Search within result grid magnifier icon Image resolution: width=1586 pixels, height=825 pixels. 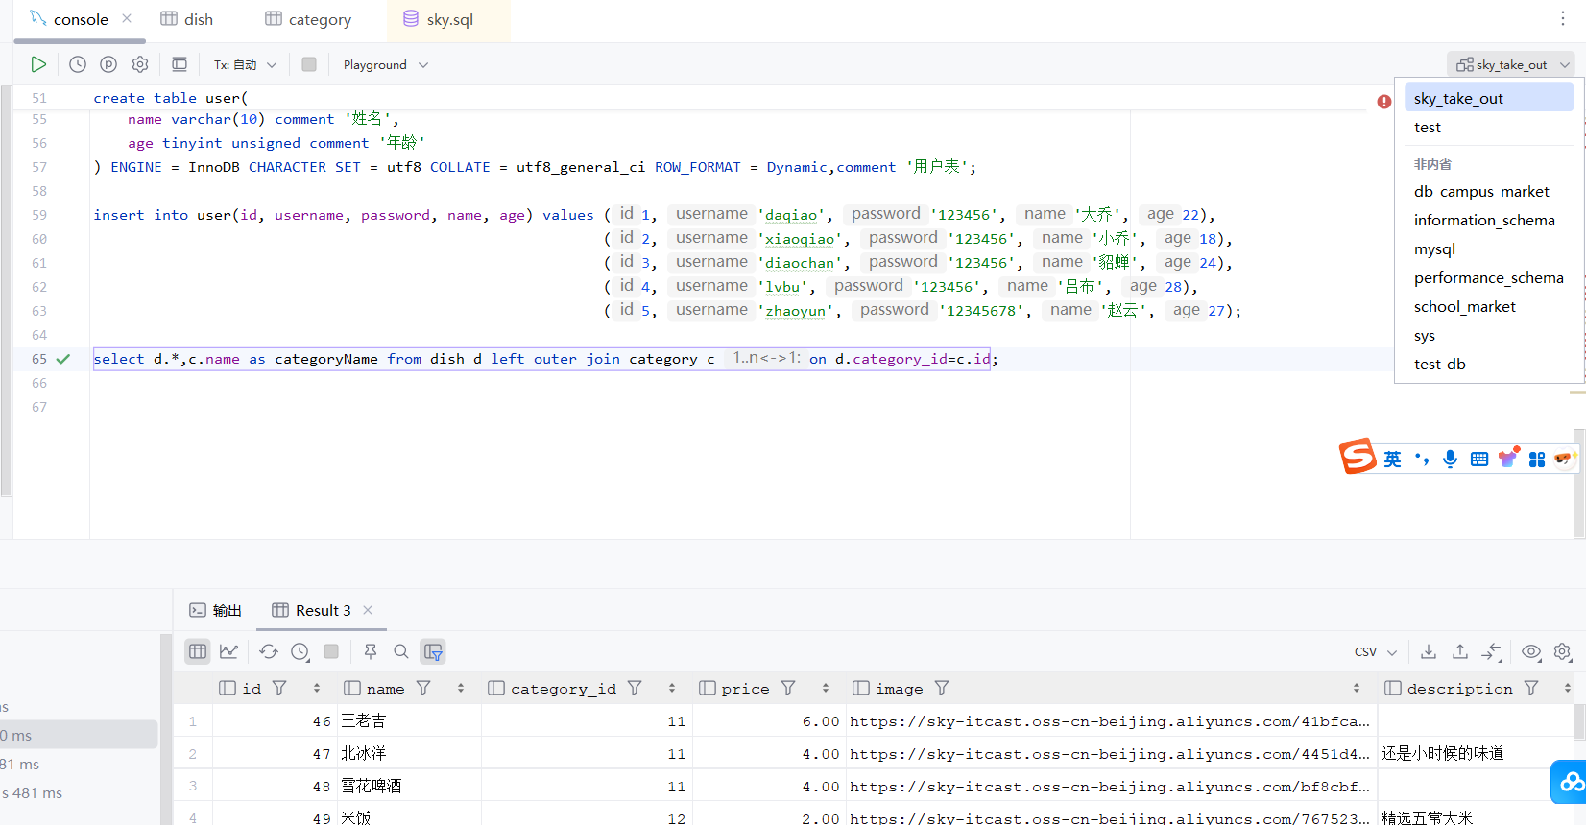coord(401,651)
